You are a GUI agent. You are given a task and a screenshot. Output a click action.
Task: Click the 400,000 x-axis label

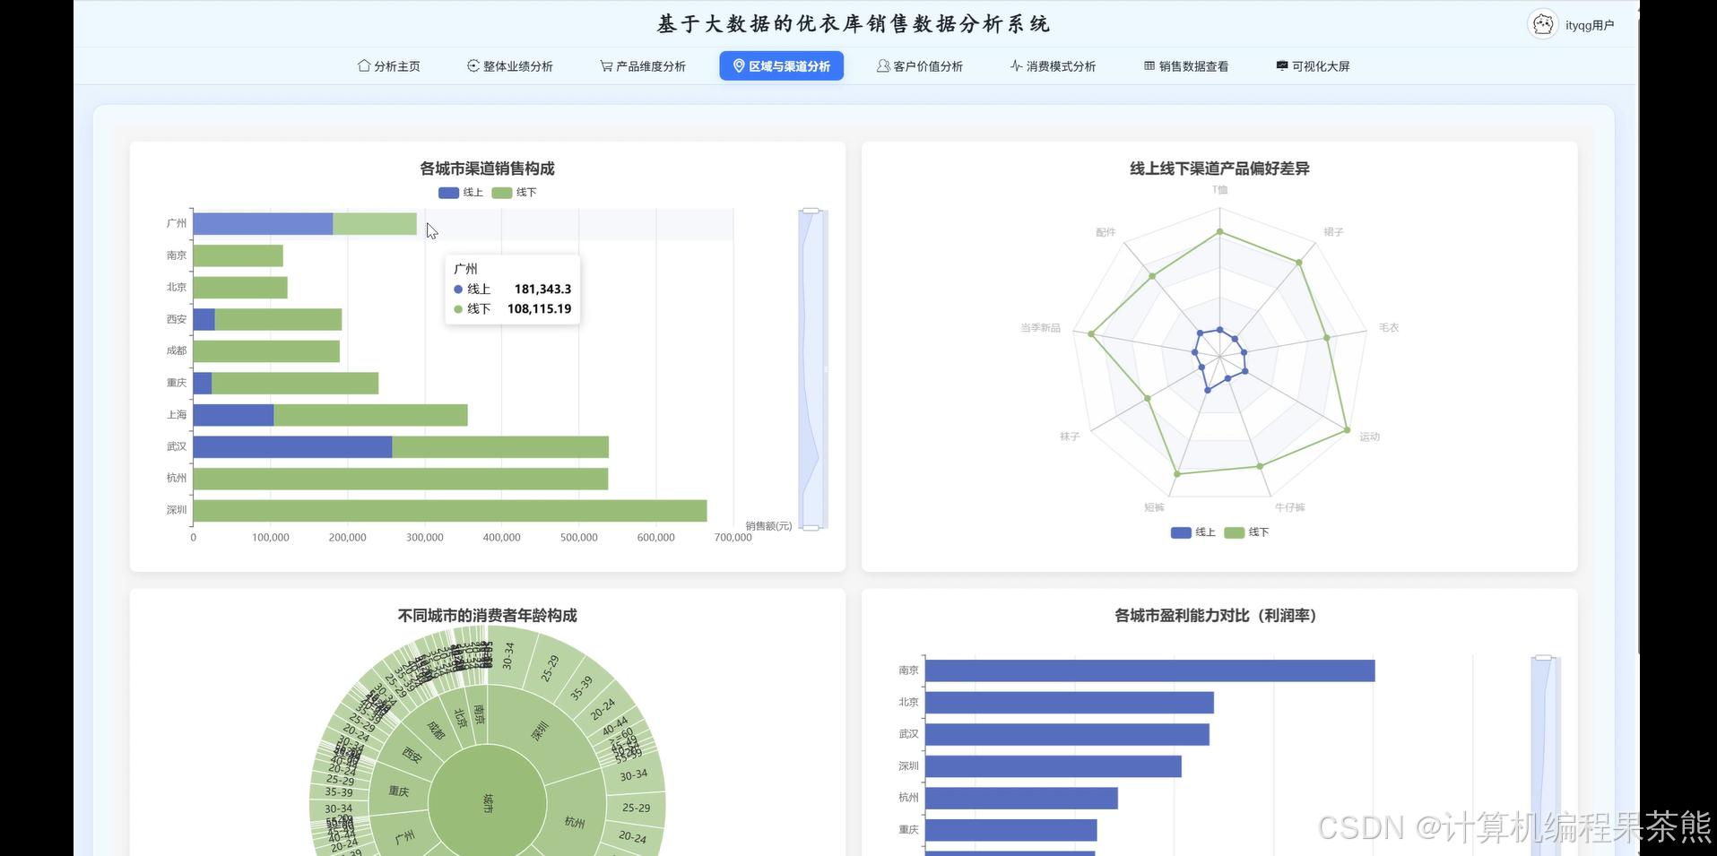(x=501, y=538)
